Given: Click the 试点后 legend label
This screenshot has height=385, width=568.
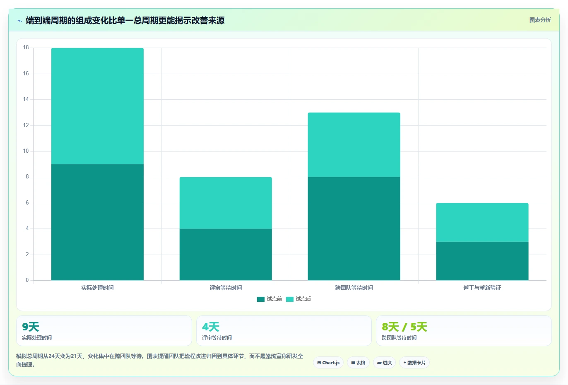Looking at the screenshot, I should (x=303, y=299).
